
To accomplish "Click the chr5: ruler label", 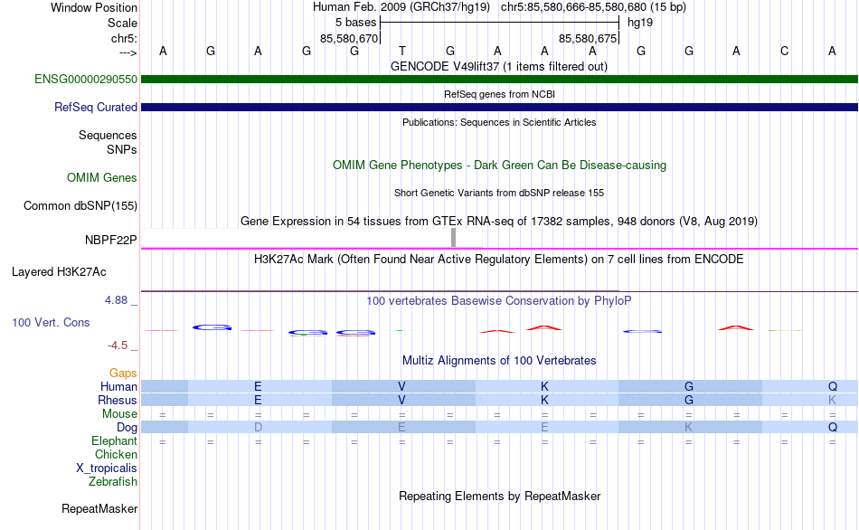I will pos(124,38).
